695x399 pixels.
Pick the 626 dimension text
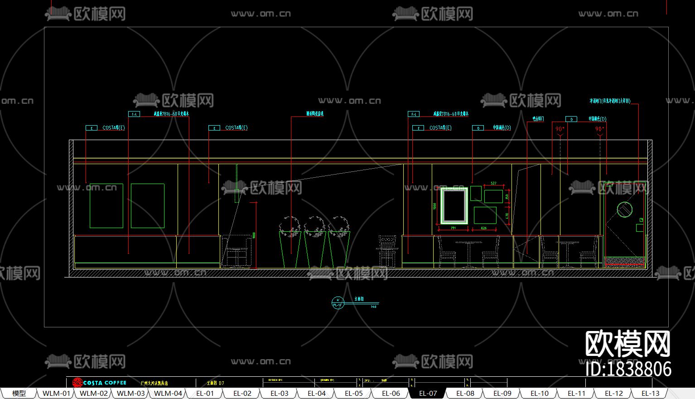coord(483,228)
